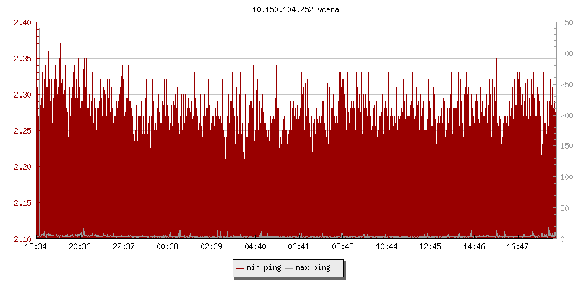Select the 2.20 left axis value

[x=23, y=167]
